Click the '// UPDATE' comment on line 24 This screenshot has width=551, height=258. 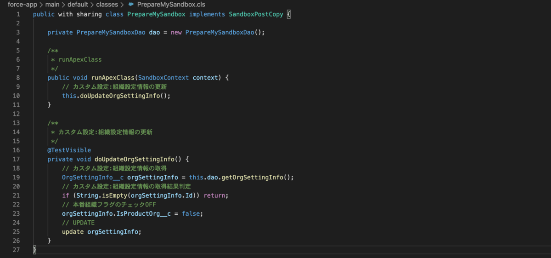pos(78,223)
